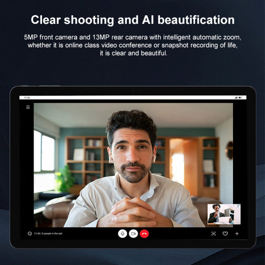
Task: Click the '2 people in the call' text
Action: tap(53, 234)
